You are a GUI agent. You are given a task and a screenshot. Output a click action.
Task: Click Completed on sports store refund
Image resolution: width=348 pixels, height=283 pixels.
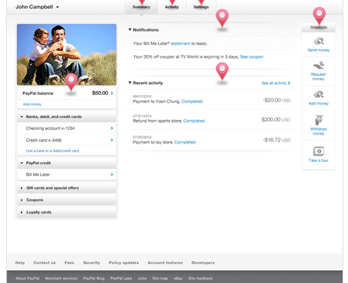(x=194, y=121)
